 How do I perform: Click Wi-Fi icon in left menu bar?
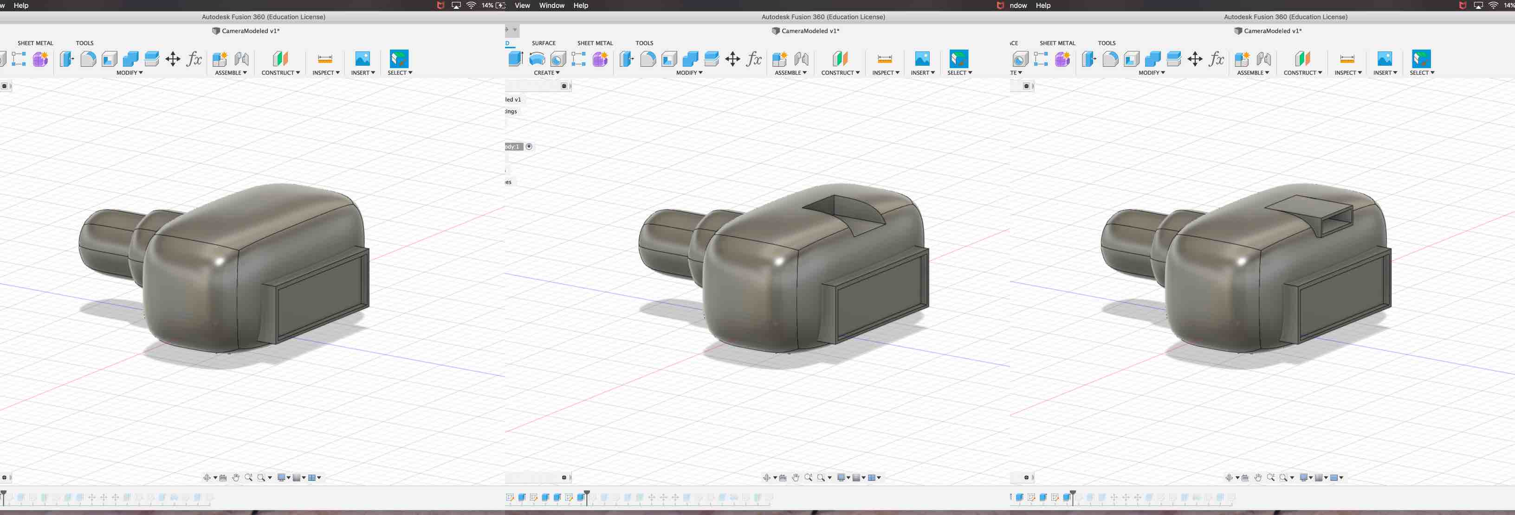tap(471, 5)
